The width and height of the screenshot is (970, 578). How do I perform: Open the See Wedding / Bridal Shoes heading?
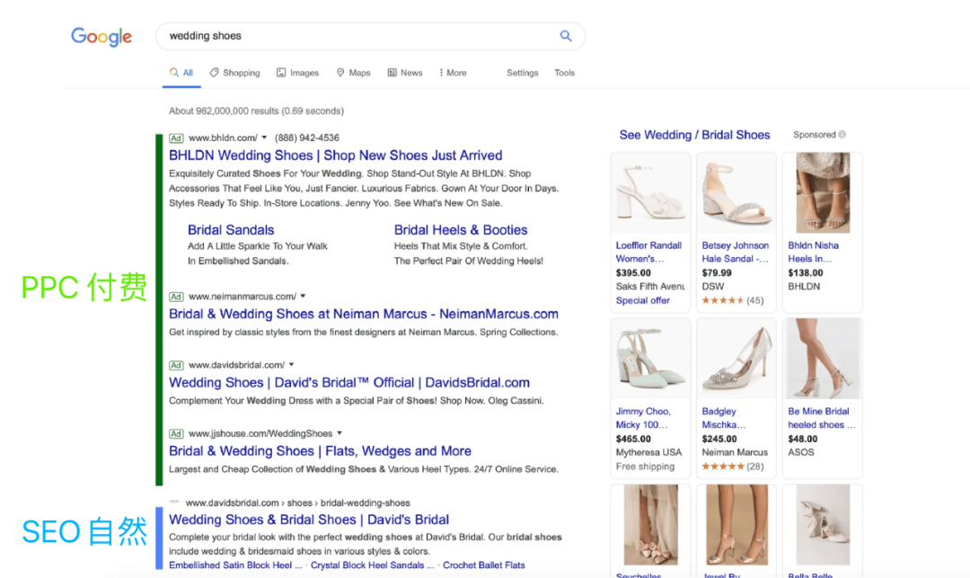pos(694,135)
